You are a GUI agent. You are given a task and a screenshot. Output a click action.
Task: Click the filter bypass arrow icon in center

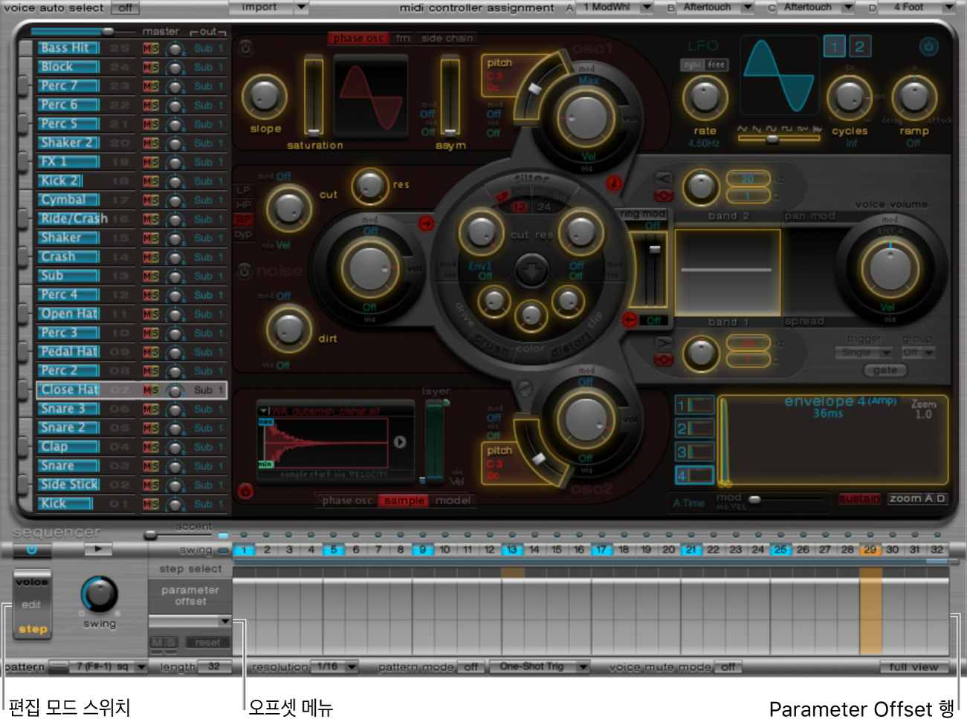531,270
